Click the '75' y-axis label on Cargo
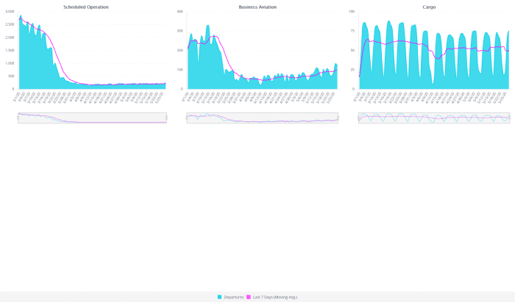The width and height of the screenshot is (515, 302). [352, 31]
